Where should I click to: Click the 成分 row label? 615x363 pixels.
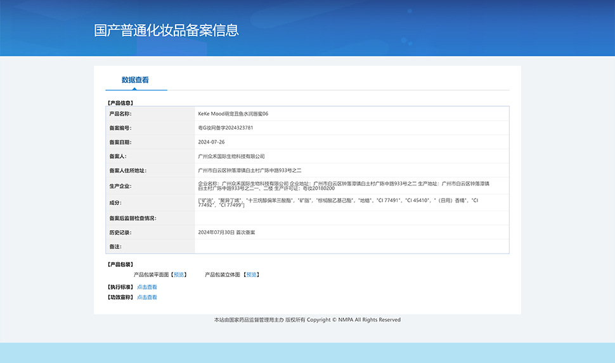tap(115, 202)
